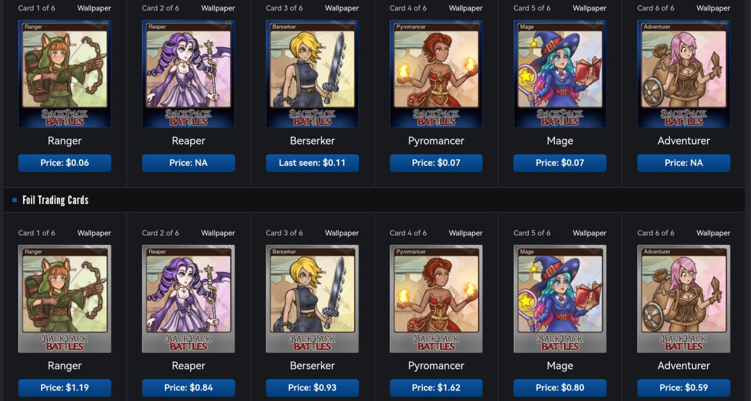Click the regular Ranger Price: $0.06 button

point(65,163)
